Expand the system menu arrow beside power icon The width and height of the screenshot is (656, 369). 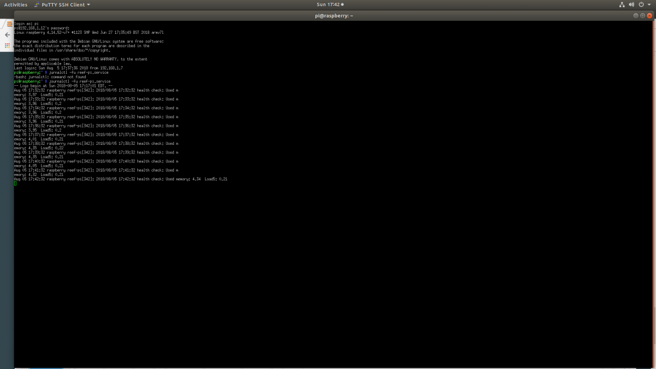pos(649,4)
